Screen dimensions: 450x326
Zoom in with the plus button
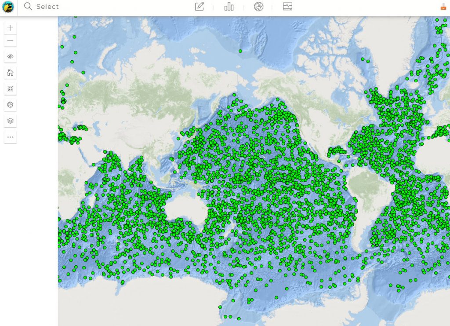click(11, 28)
